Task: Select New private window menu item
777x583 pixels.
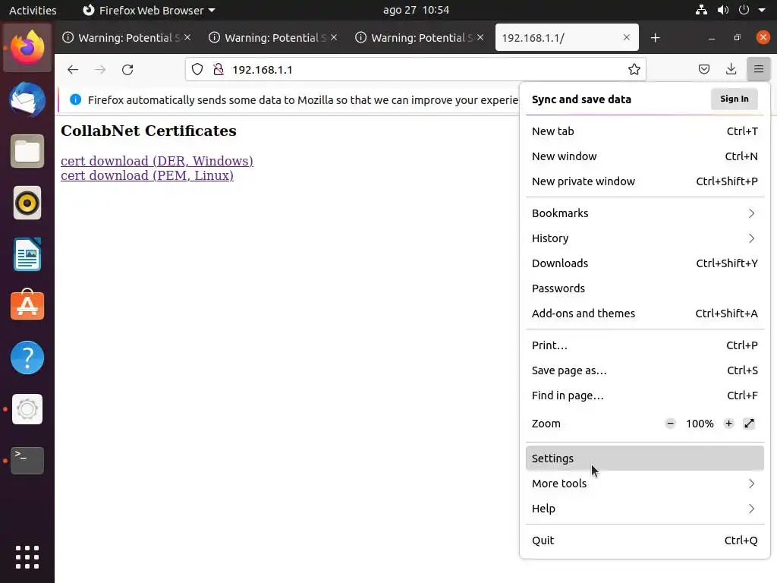Action: (x=584, y=181)
